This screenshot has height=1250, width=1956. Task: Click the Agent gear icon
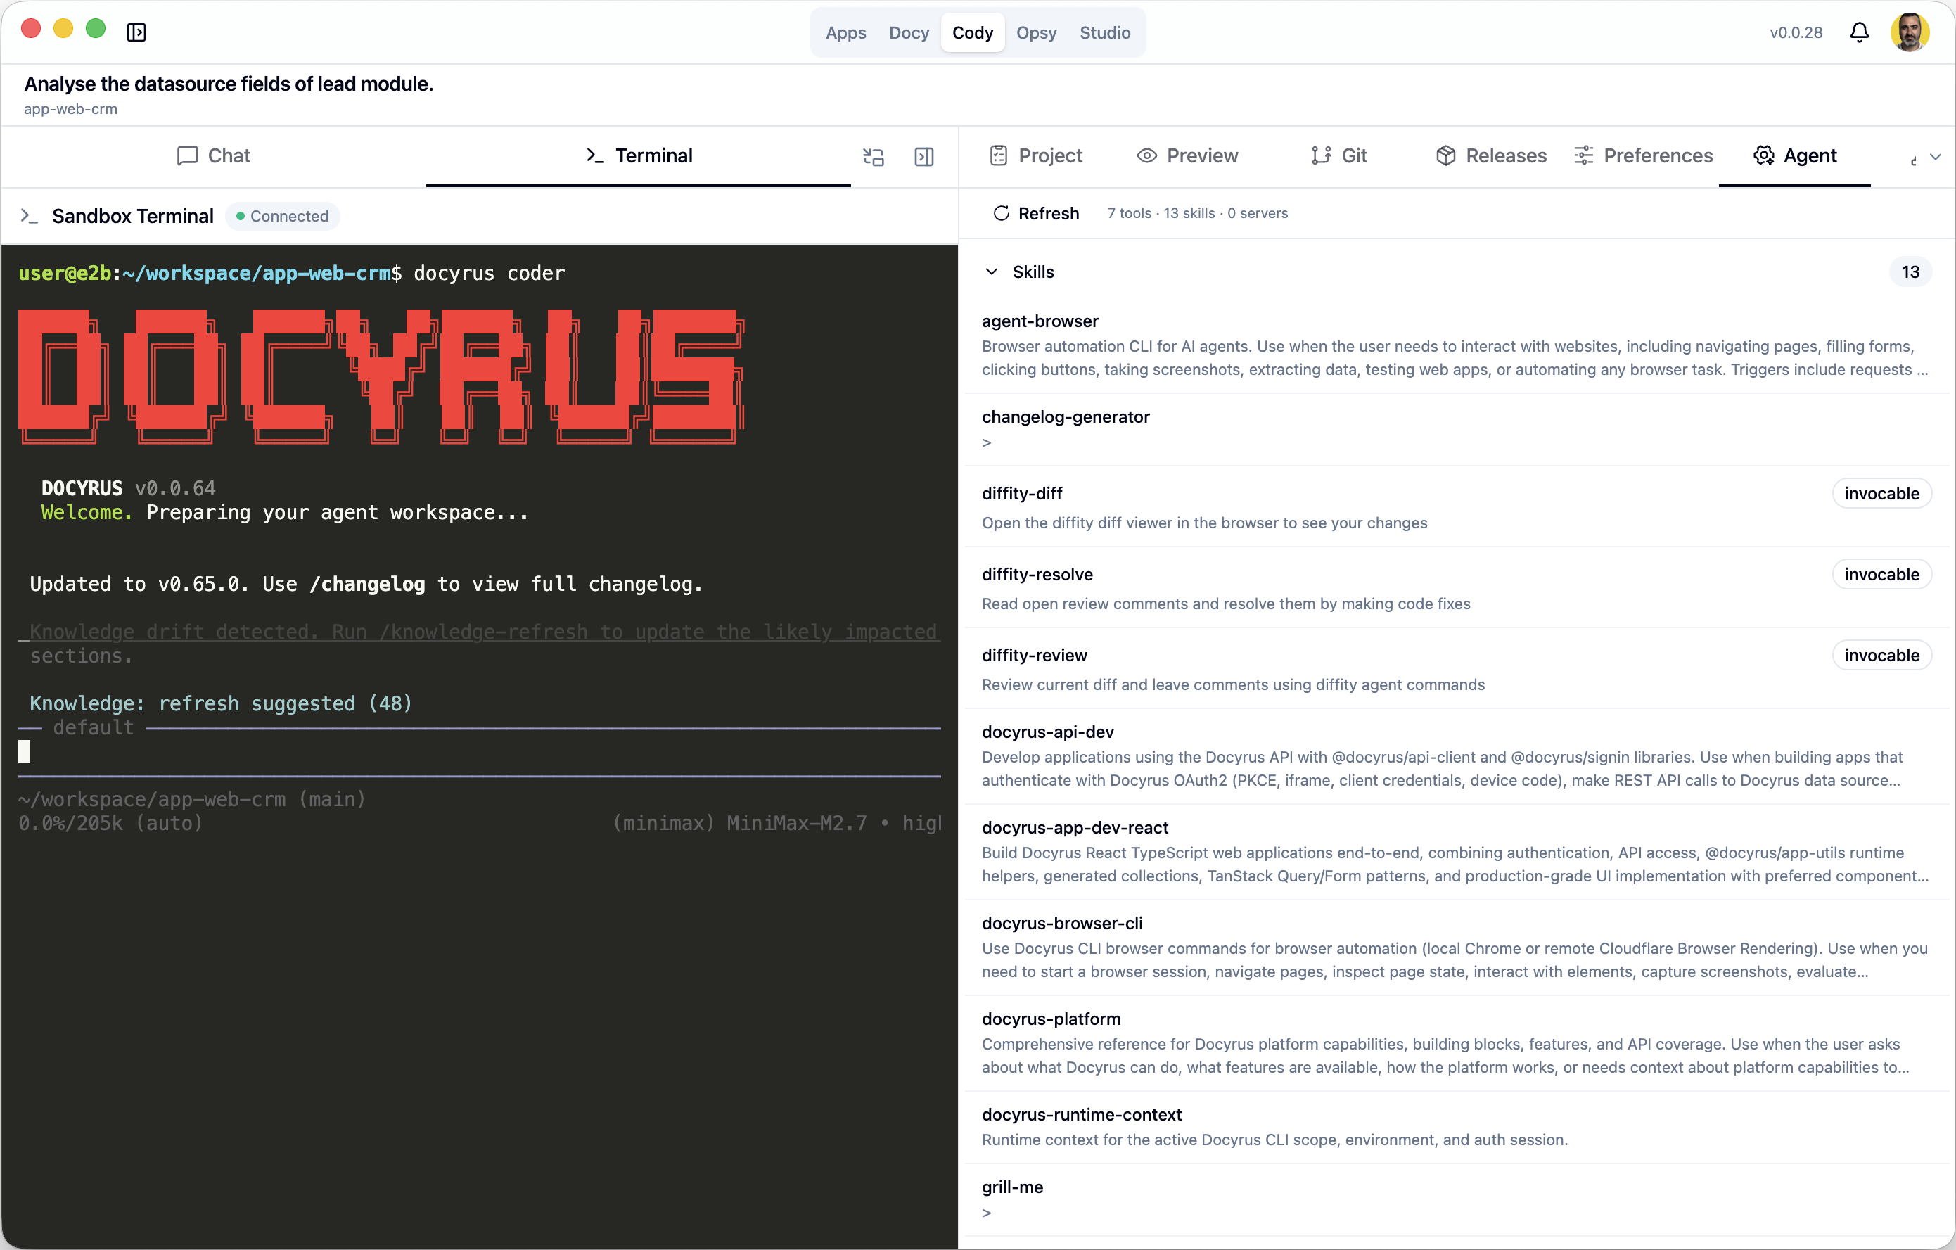[1763, 155]
